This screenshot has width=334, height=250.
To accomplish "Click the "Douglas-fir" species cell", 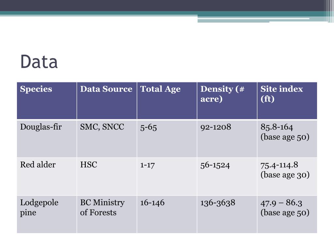I will click(x=47, y=139).
